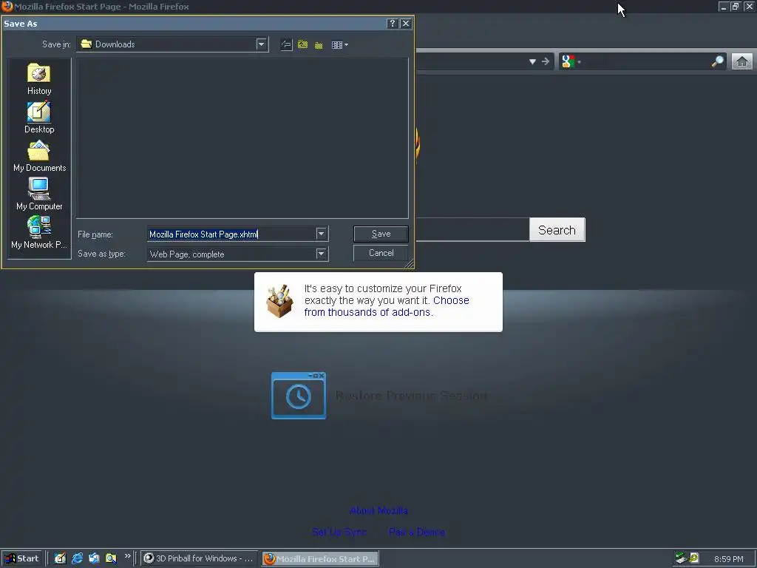Click into the start page Google search field
This screenshot has width=757, height=568.
point(473,229)
